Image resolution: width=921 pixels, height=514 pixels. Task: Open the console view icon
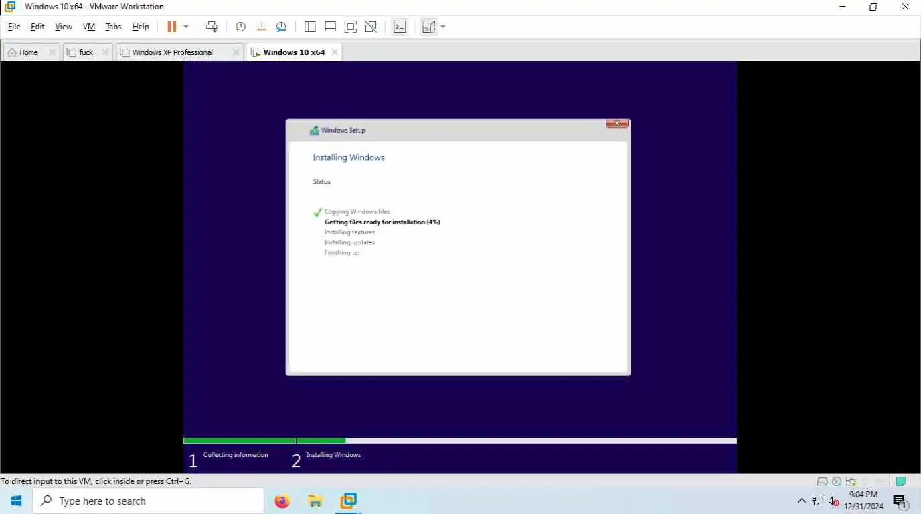point(400,27)
